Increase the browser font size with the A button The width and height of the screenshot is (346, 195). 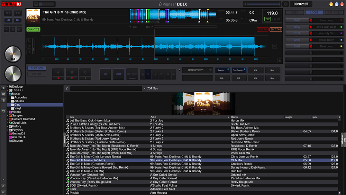(3, 186)
